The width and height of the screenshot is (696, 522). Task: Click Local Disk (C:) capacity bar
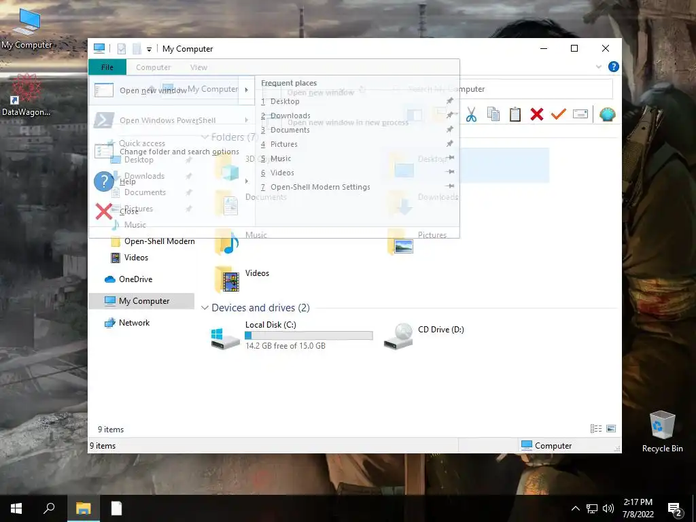309,336
